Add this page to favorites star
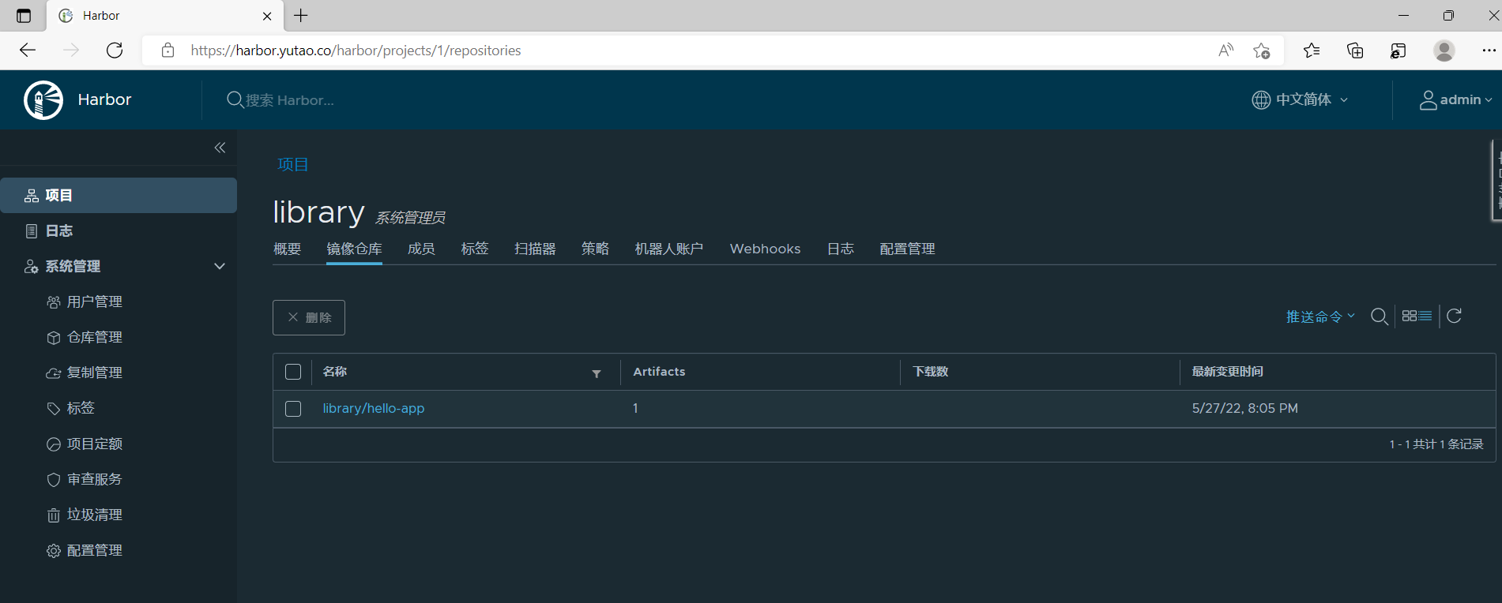Image resolution: width=1502 pixels, height=603 pixels. point(1262,51)
